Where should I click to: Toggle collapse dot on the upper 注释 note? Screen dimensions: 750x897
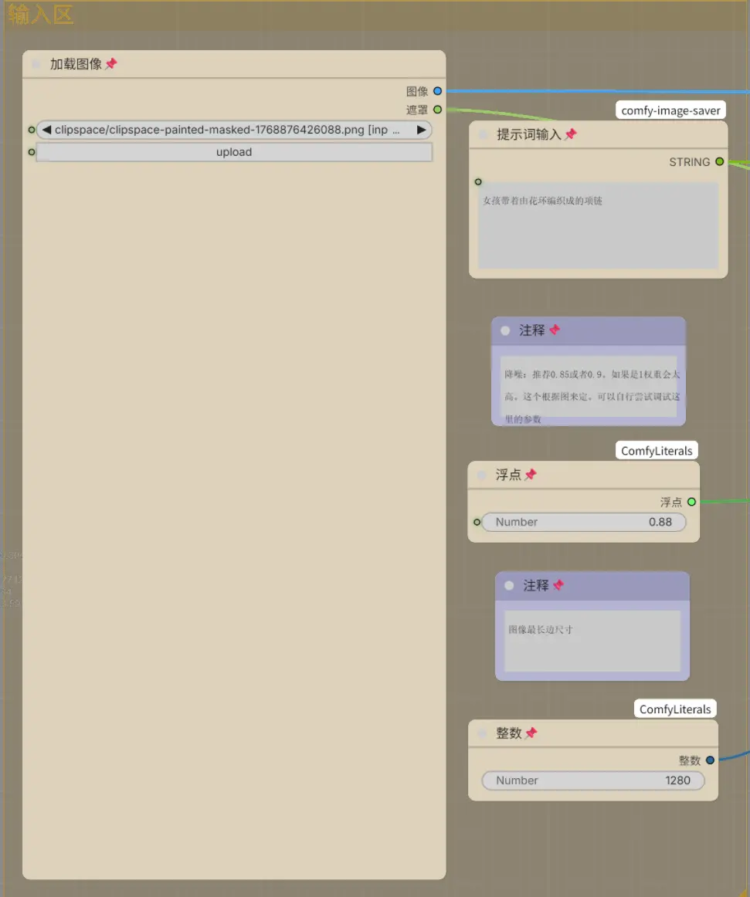point(505,330)
